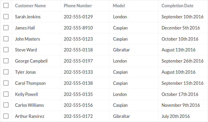Viewport: 208px width, 122px height.
Task: Tick the Kelly Powell checkbox
Action: click(x=6, y=94)
